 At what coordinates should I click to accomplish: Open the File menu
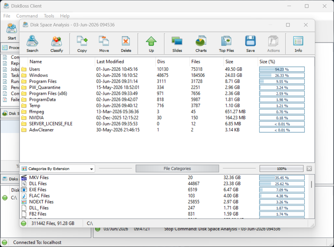coord(7,16)
